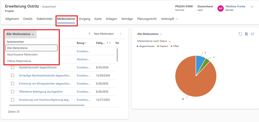Image resolution: width=259 pixels, height=122 pixels.
Task: Click the orange Offen legend dot
Action: point(172,46)
